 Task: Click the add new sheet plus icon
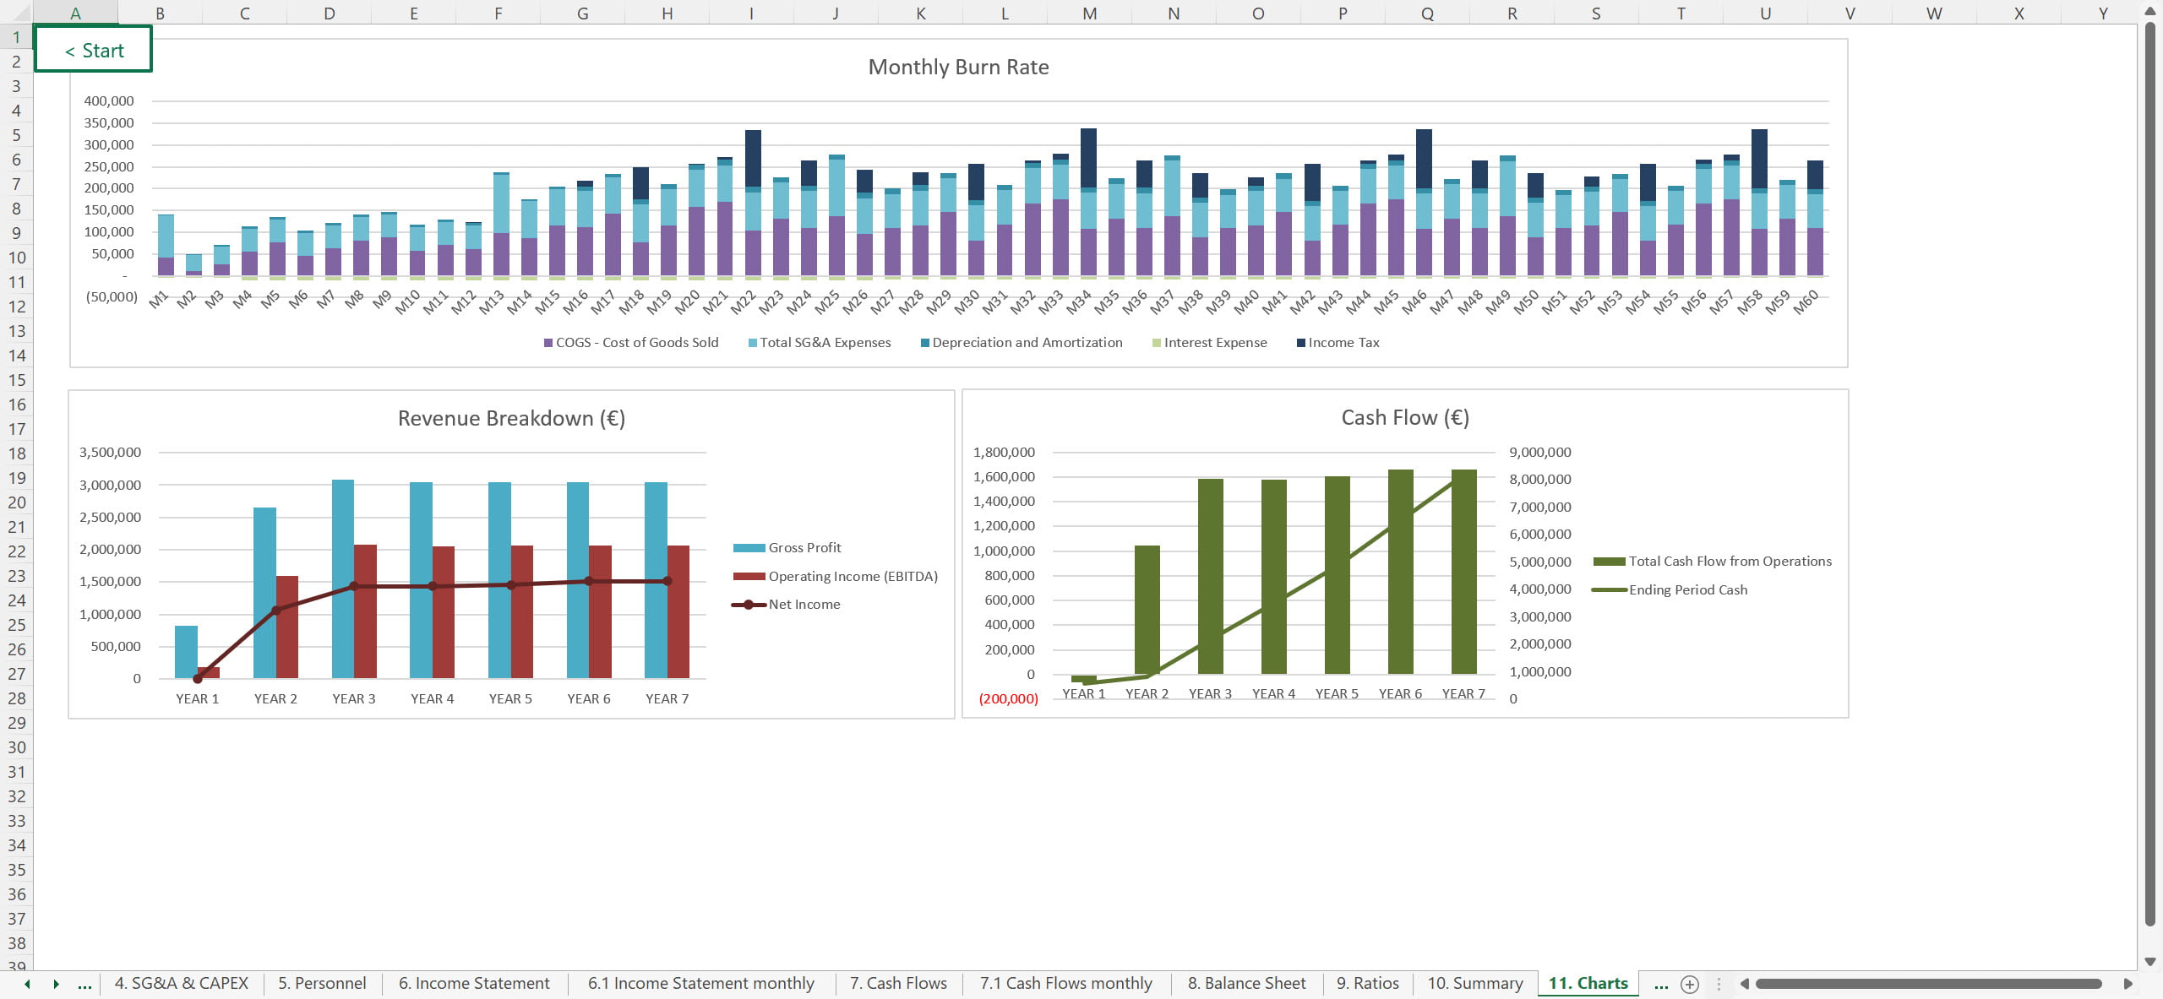[1689, 984]
